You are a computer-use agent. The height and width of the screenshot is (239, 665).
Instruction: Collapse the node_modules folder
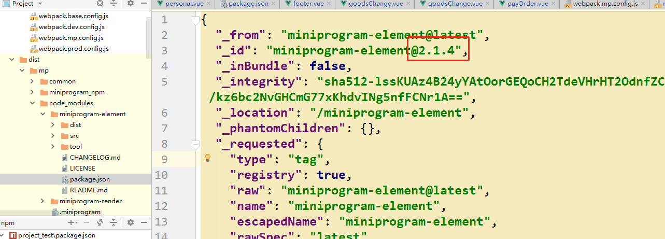(33, 103)
